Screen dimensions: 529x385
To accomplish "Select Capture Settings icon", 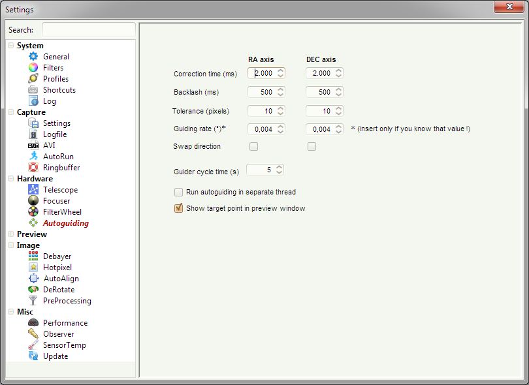I will click(x=33, y=123).
